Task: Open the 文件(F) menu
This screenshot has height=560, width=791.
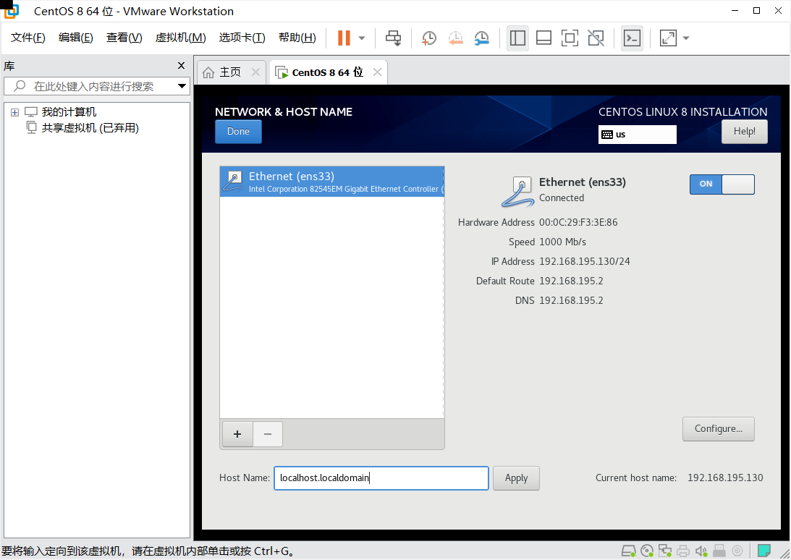Action: [28, 38]
